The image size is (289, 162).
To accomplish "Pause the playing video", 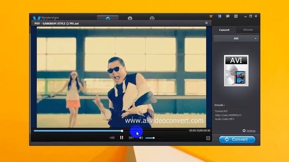I will [121, 138].
